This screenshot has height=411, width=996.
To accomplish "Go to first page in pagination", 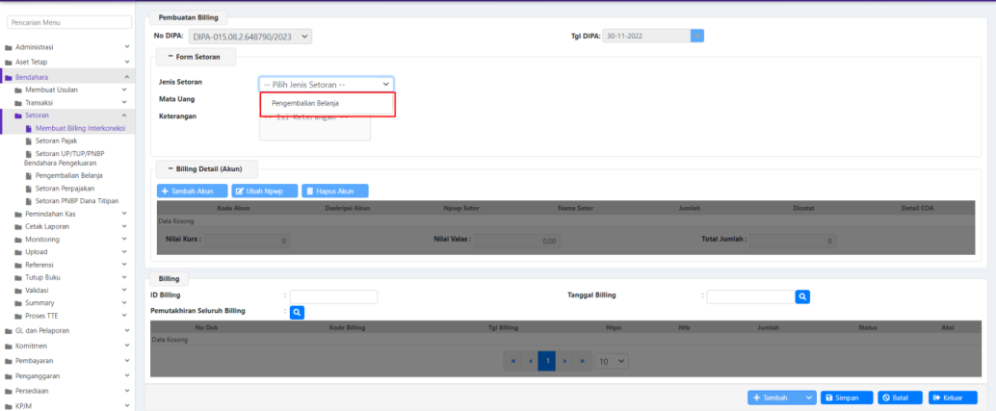I will point(513,361).
